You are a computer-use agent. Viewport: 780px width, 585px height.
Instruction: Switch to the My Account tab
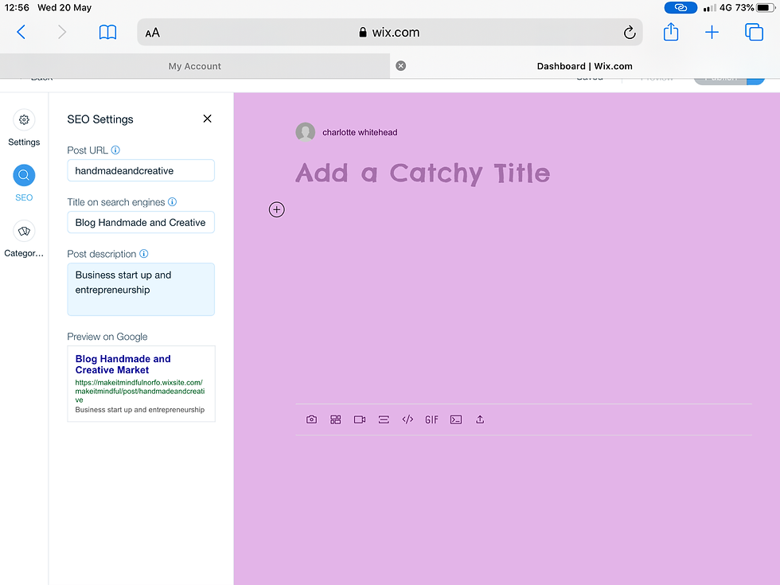194,66
